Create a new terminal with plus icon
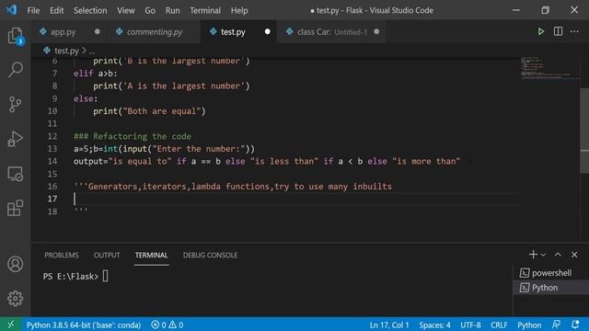 tap(533, 255)
